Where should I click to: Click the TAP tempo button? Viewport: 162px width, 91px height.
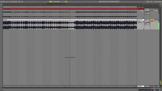click(x=5, y=2)
